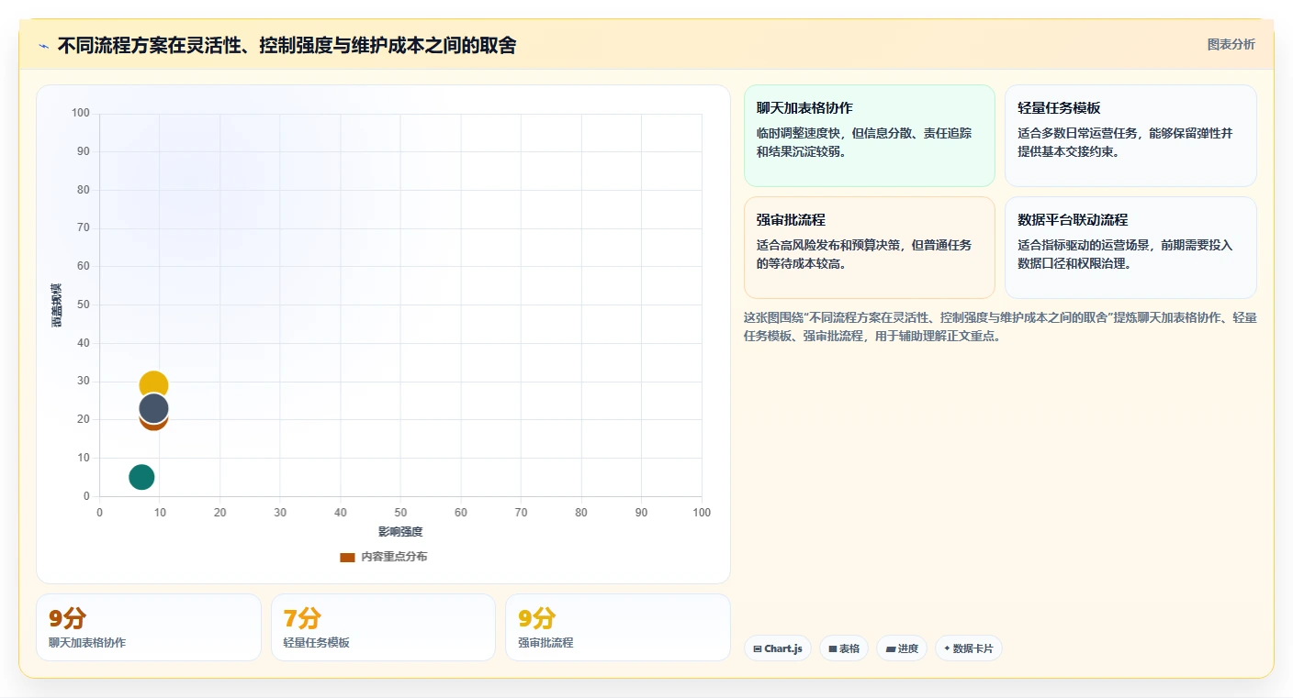Click the text 适合多数日常运营任务
Image resolution: width=1293 pixels, height=698 pixels.
pos(1077,133)
